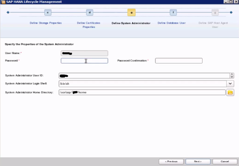Click the SAP HANA title bar app icon

point(3,2)
